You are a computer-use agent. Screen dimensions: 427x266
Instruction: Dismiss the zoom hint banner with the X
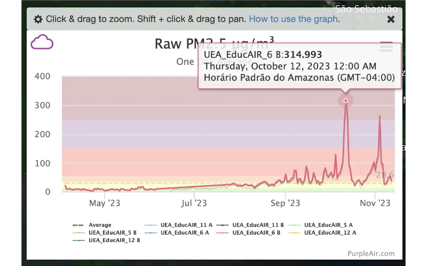(391, 19)
